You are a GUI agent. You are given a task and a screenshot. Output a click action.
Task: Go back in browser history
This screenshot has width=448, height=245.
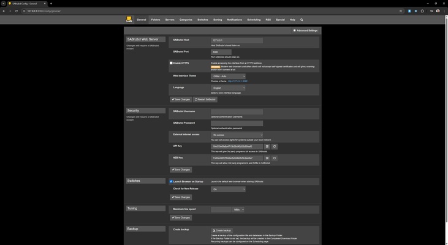point(4,11)
